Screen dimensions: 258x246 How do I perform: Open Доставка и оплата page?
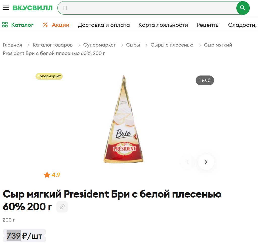pos(104,25)
